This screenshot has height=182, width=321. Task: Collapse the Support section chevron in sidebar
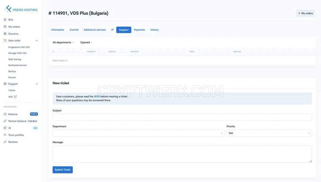(37, 84)
